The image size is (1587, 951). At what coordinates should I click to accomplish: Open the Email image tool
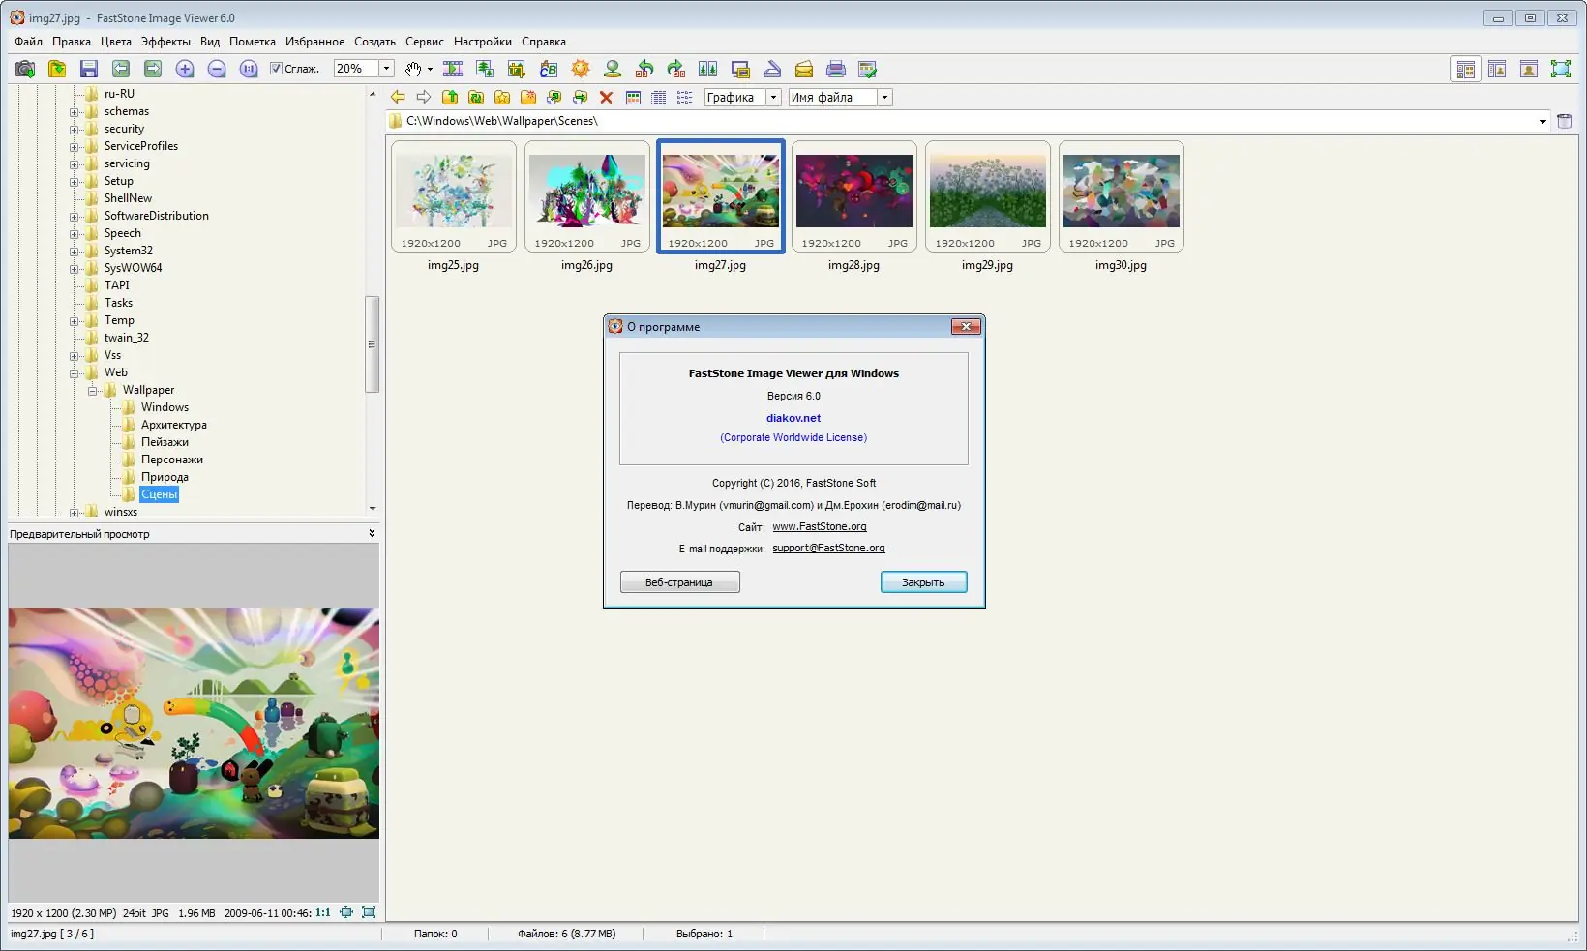coord(803,69)
